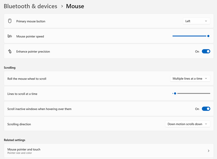This screenshot has width=217, height=159.
Task: Disable Scroll inactive windows toggle
Action: (206, 109)
